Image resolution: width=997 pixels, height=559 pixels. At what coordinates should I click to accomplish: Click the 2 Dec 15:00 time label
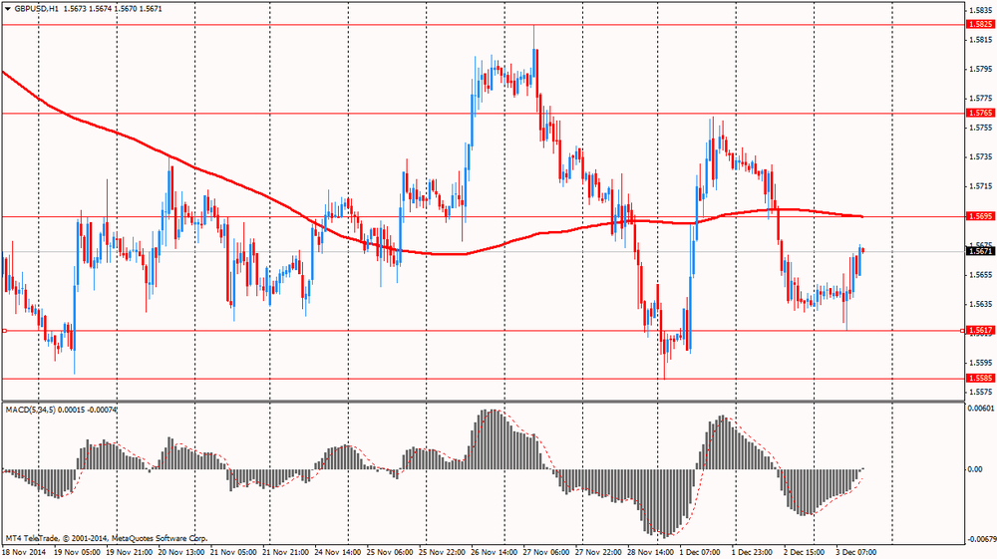tap(805, 553)
